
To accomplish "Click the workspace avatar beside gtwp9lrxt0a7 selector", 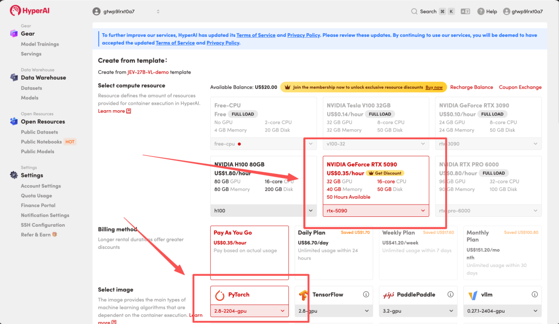I will point(96,11).
